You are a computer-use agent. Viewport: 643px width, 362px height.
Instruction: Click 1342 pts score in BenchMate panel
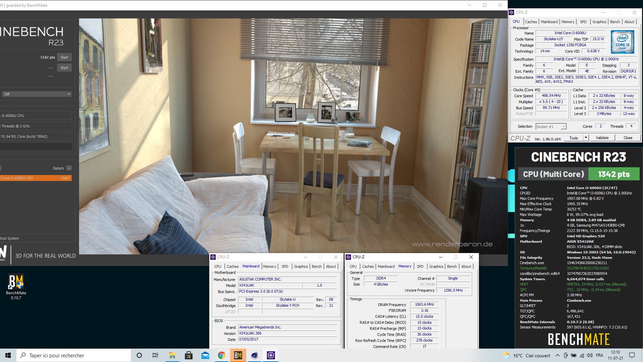pyautogui.click(x=614, y=174)
